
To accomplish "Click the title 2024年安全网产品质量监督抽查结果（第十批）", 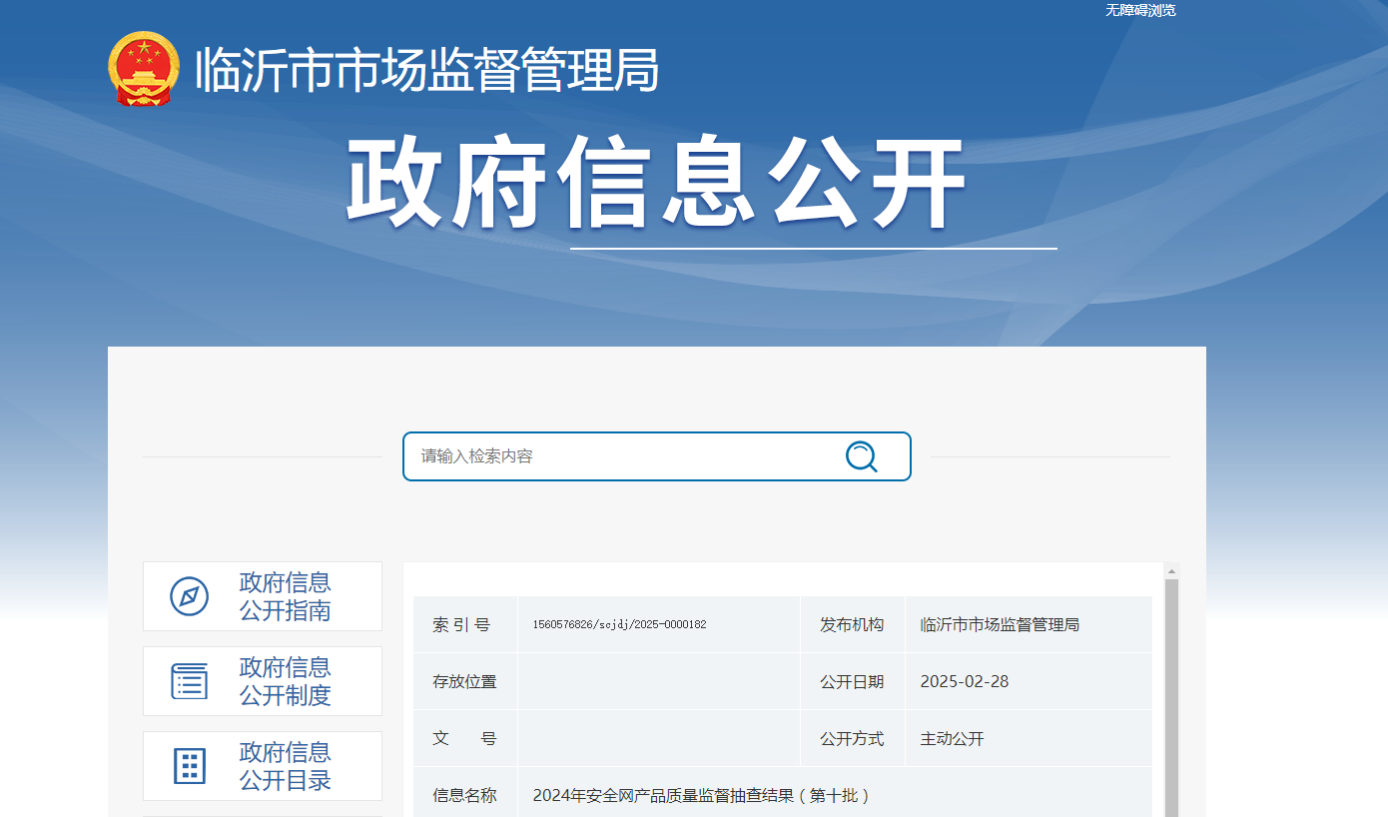I will click(x=702, y=796).
